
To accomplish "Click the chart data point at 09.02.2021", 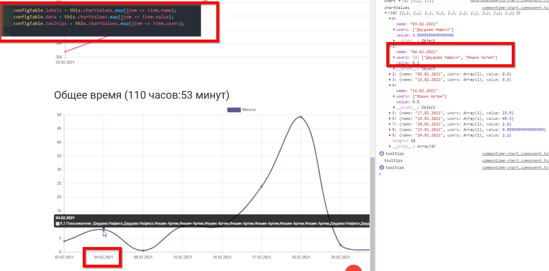I will (x=143, y=250).
